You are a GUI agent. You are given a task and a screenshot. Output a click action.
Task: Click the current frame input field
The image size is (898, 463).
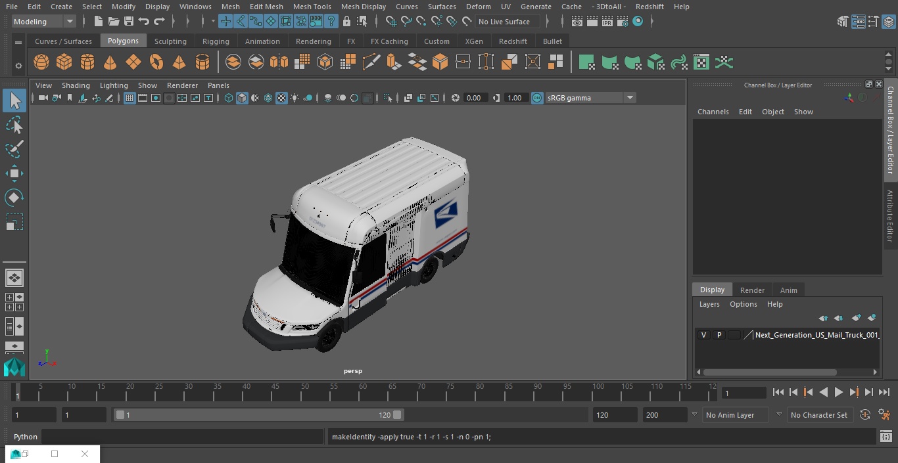(744, 393)
